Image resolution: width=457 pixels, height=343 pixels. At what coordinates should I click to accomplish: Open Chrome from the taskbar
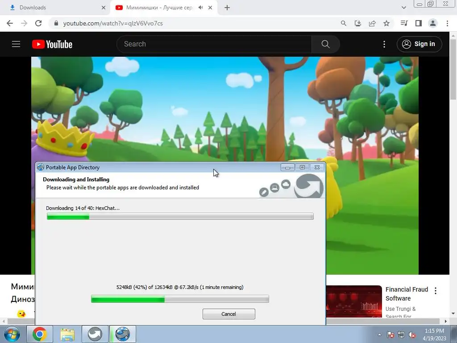[40, 334]
